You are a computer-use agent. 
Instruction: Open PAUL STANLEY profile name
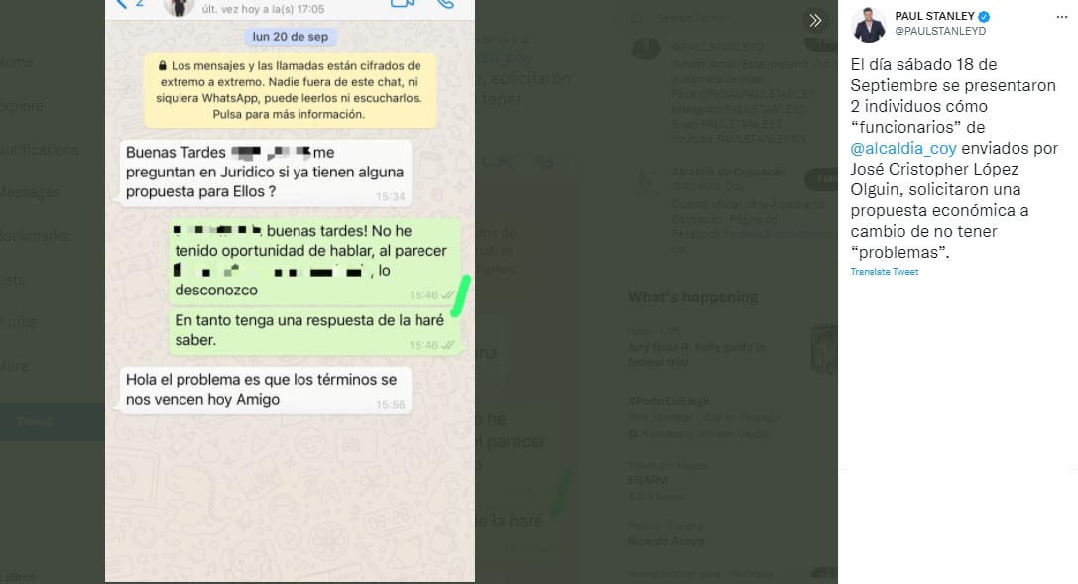click(934, 17)
